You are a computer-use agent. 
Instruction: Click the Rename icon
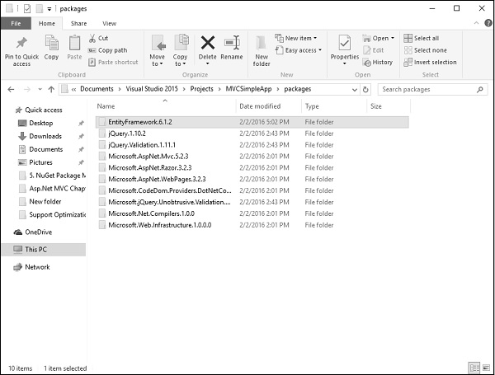pos(232,43)
